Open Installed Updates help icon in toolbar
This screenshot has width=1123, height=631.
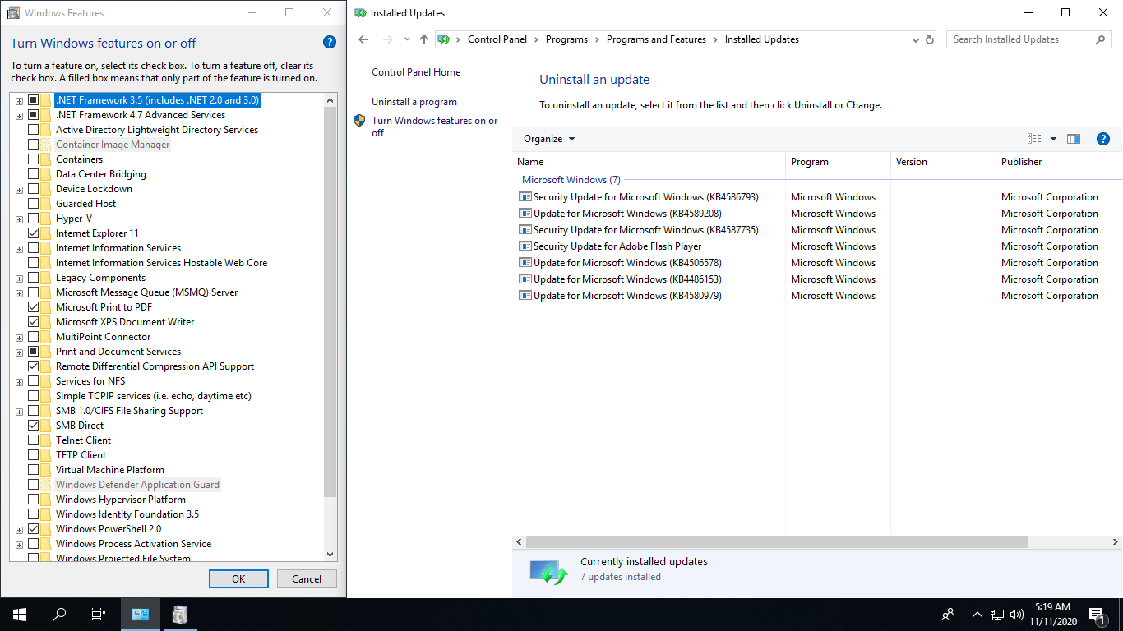click(1103, 139)
